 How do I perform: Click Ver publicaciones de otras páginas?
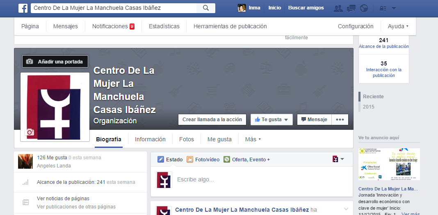coord(76,207)
